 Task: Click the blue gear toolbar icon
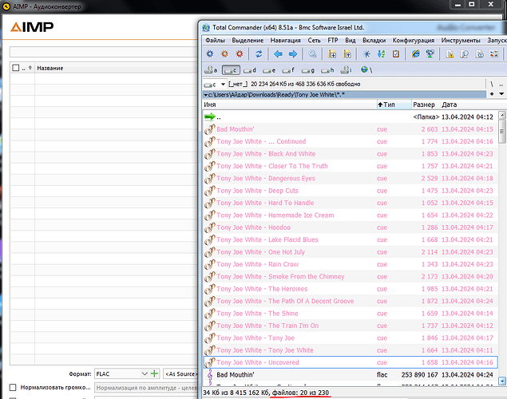click(210, 54)
